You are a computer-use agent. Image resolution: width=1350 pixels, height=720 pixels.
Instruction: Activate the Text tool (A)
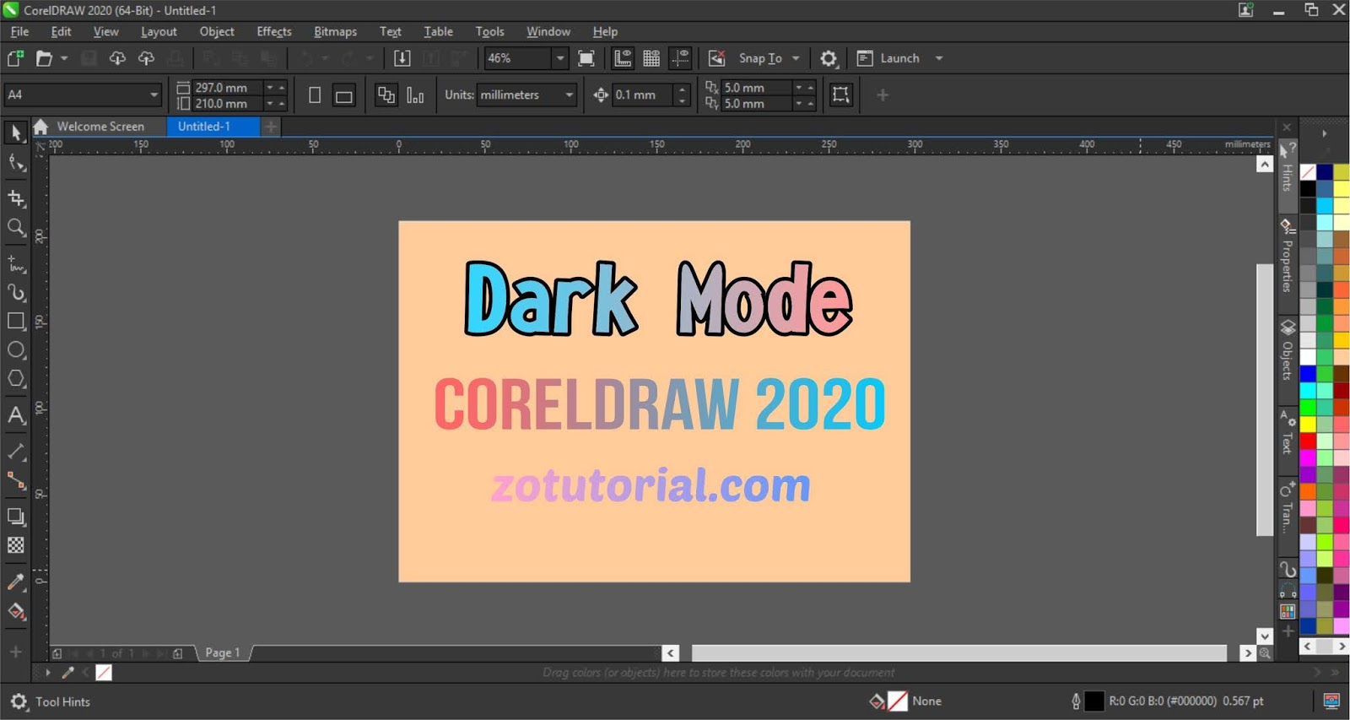(x=16, y=415)
